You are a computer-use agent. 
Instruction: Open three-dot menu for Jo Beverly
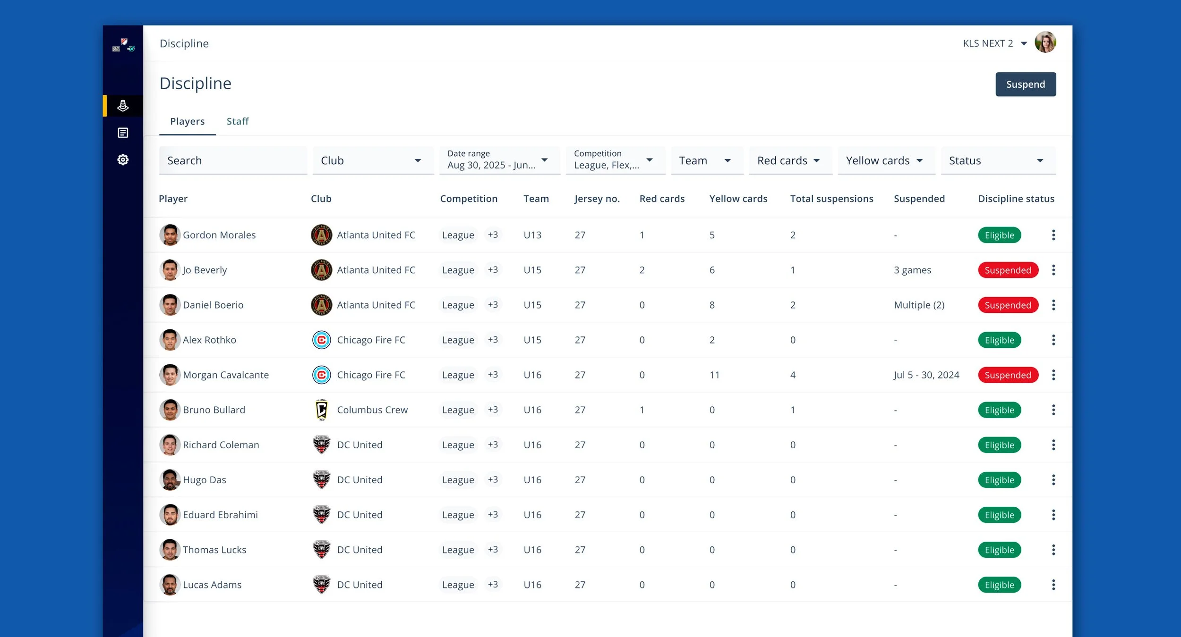click(x=1053, y=270)
